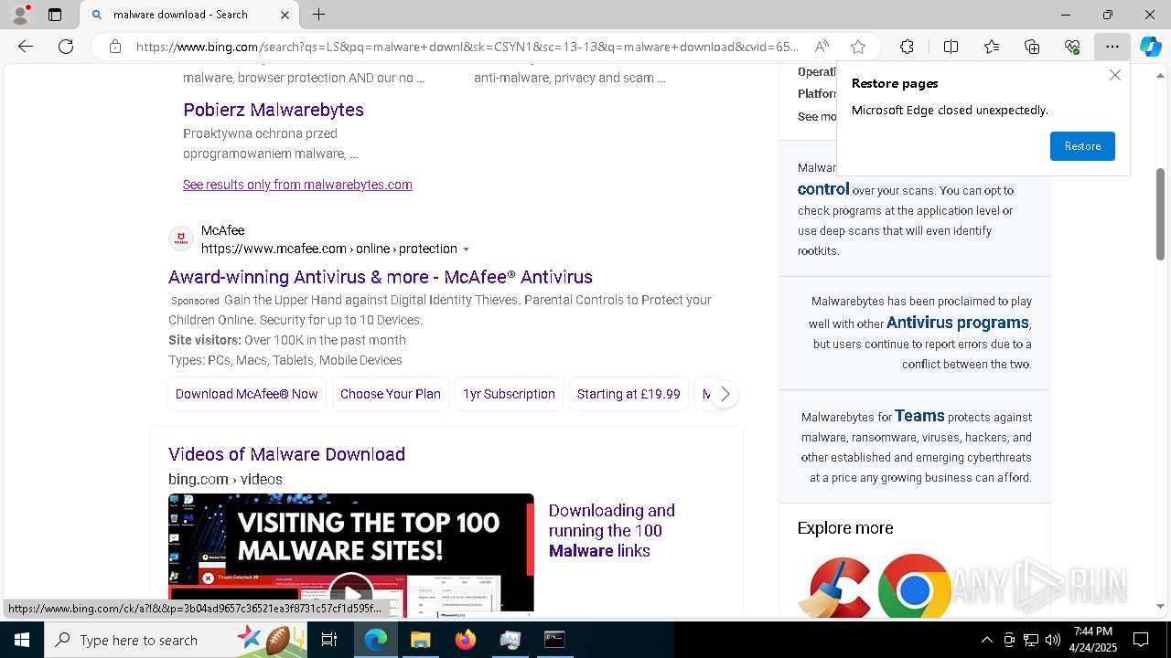Open the Google Chrome explore icon
Viewport: 1171px width, 658px height.
click(x=914, y=587)
